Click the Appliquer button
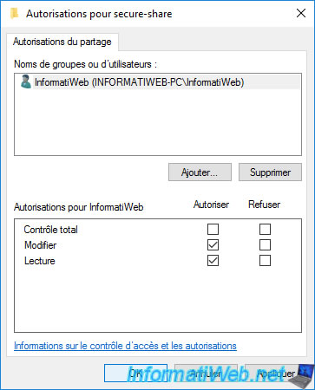315x390 pixels. [x=276, y=374]
